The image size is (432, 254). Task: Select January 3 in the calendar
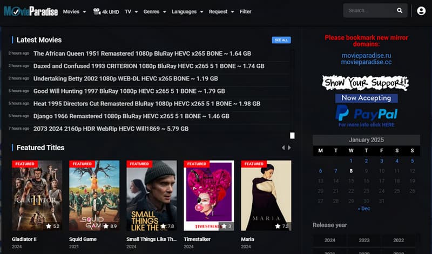tap(382, 161)
